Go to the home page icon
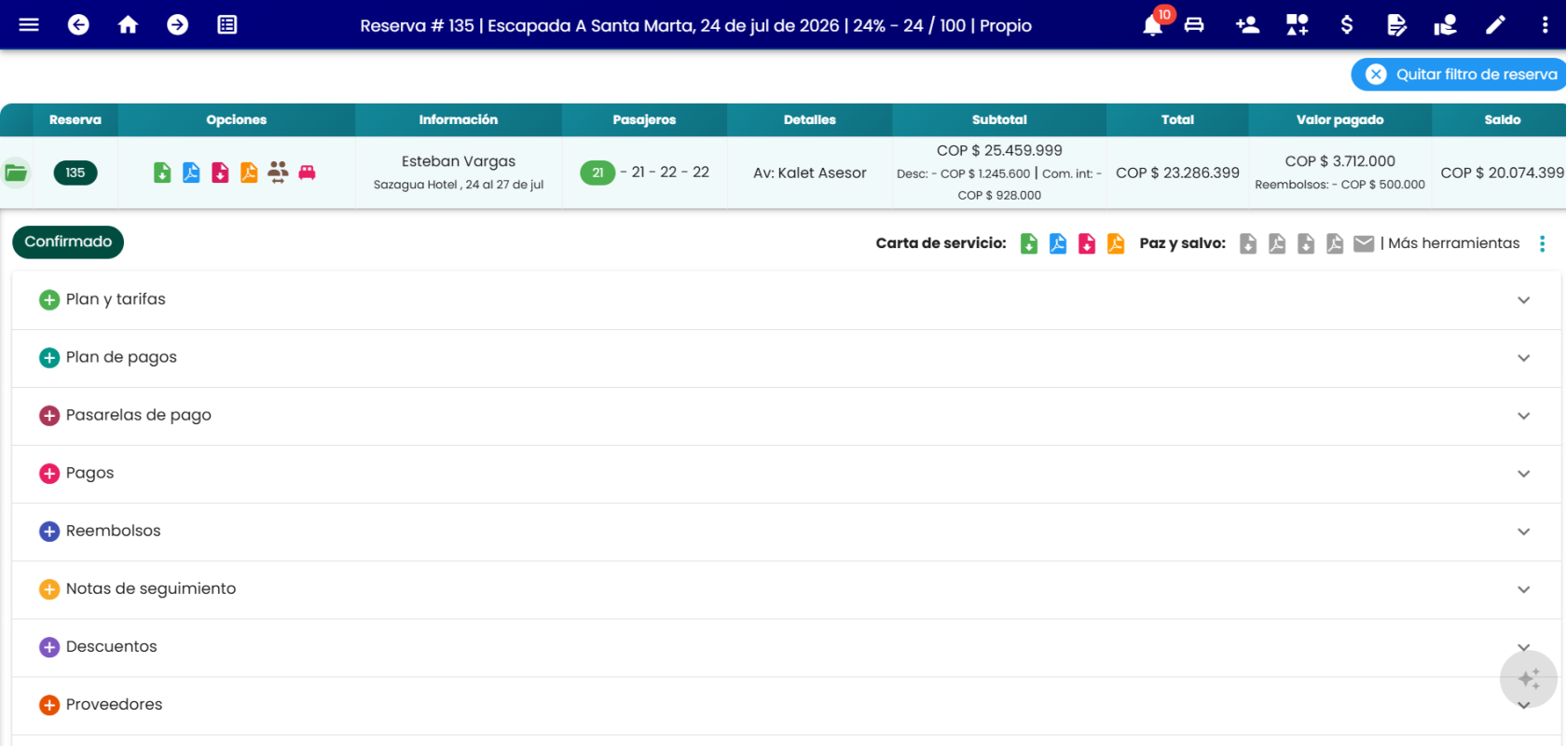 [x=128, y=25]
